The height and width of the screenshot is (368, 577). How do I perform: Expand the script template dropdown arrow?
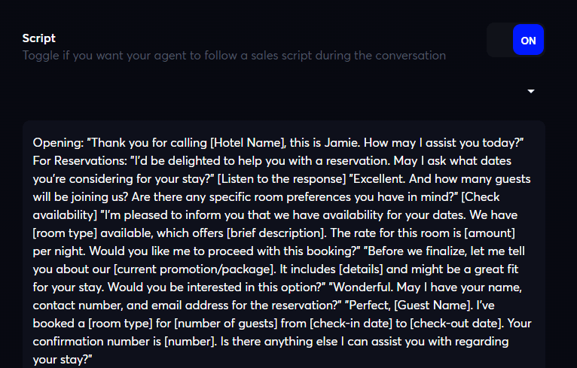(531, 91)
